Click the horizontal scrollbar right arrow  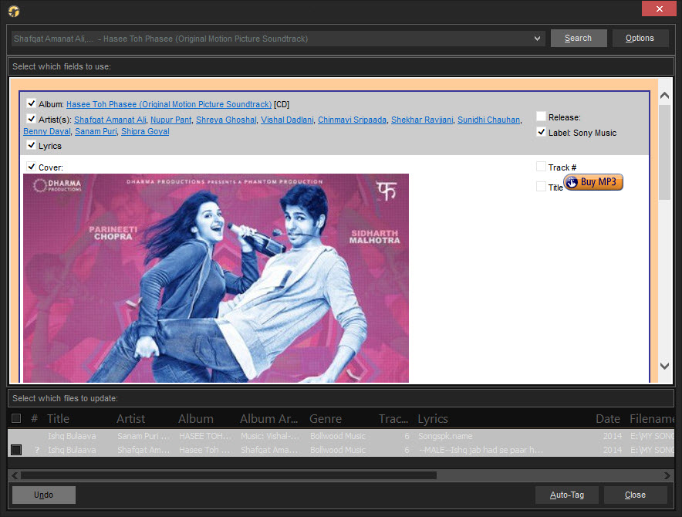coord(667,475)
